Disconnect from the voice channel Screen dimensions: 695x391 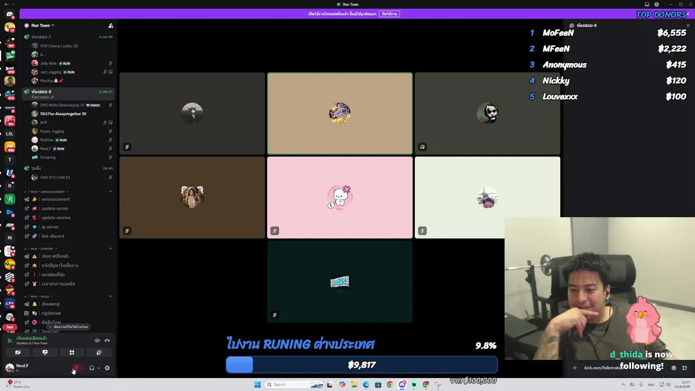[x=108, y=340]
